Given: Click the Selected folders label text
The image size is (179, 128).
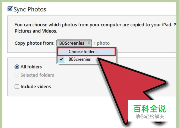Looking at the screenshot, I should click(x=37, y=75).
